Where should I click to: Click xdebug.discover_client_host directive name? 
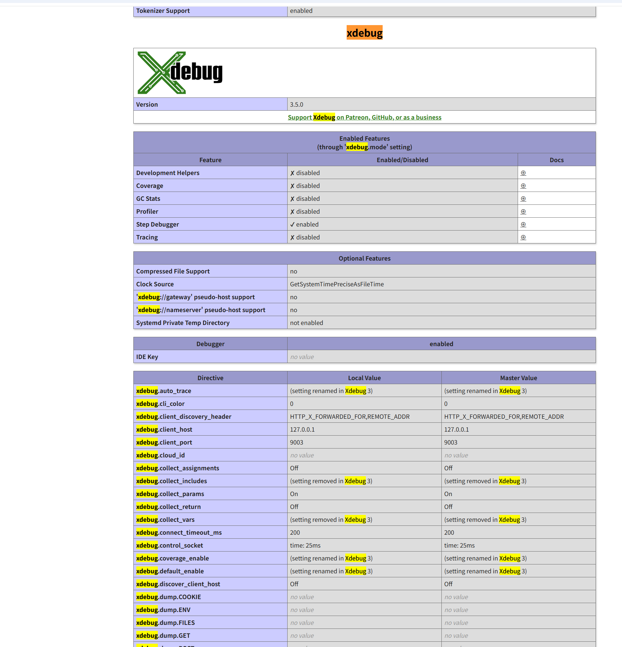[x=178, y=584]
